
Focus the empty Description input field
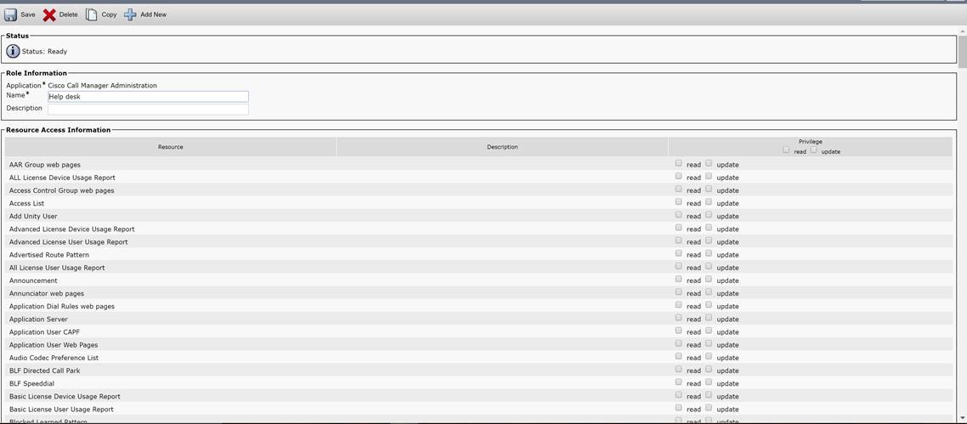148,109
